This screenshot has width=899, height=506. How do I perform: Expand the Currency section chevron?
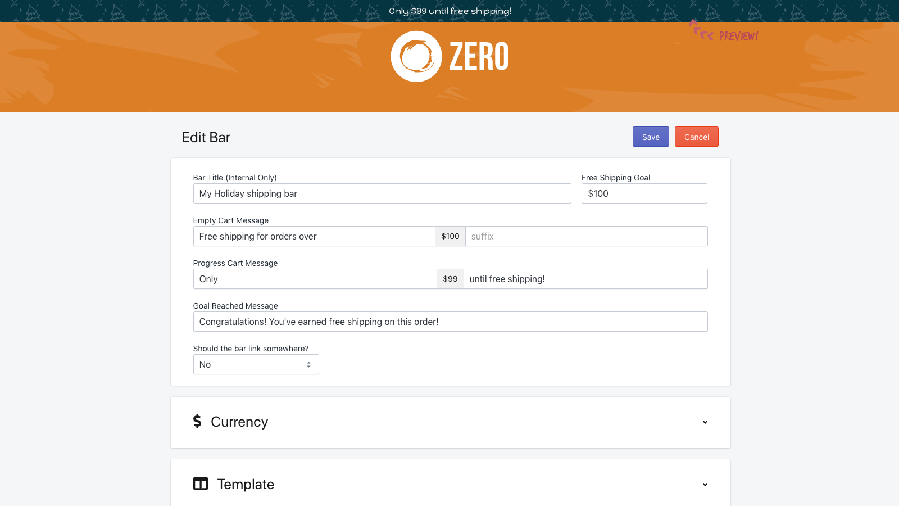(x=705, y=422)
